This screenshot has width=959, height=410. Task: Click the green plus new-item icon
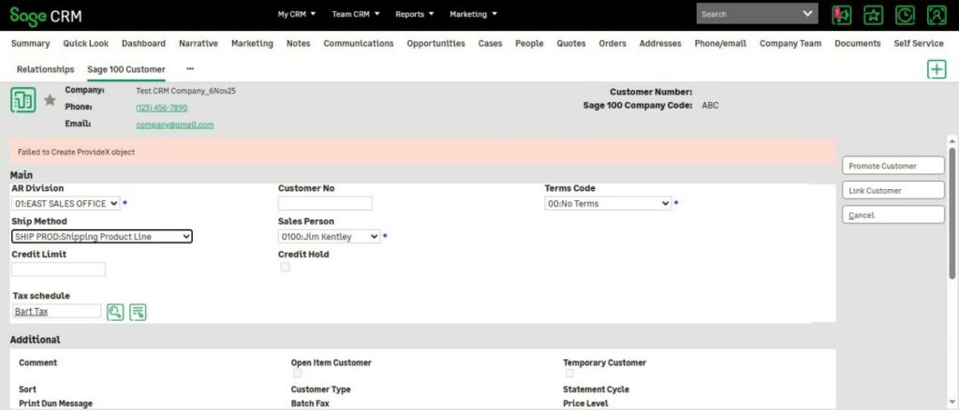pyautogui.click(x=936, y=69)
